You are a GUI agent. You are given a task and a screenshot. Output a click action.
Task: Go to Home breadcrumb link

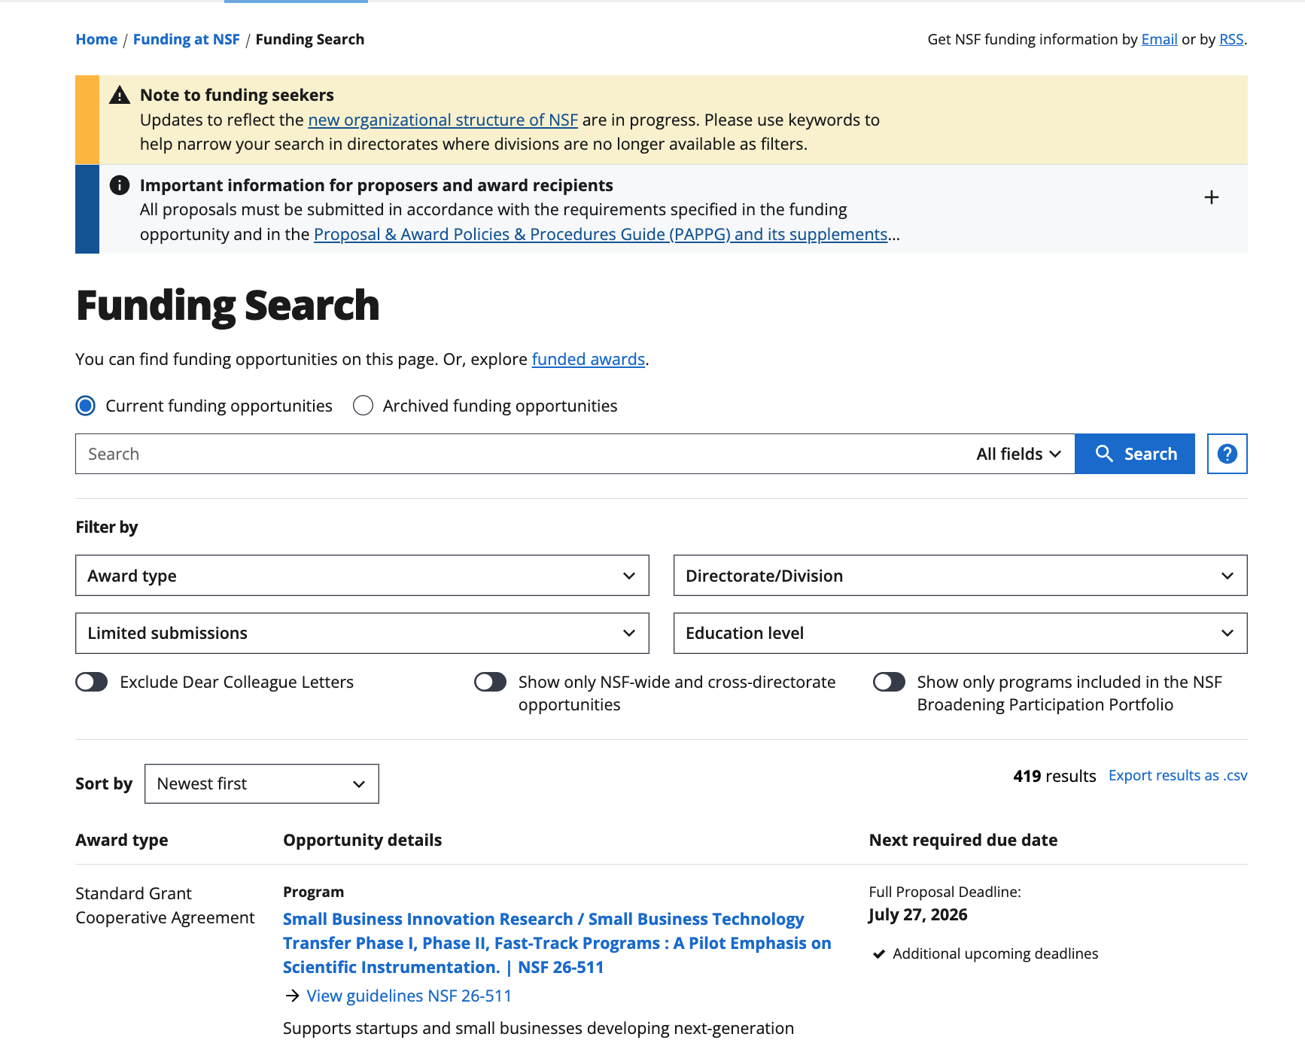[96, 39]
